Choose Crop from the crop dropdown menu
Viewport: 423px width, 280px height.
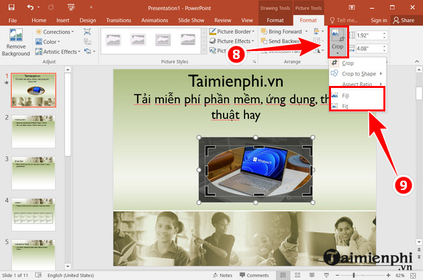click(358, 63)
